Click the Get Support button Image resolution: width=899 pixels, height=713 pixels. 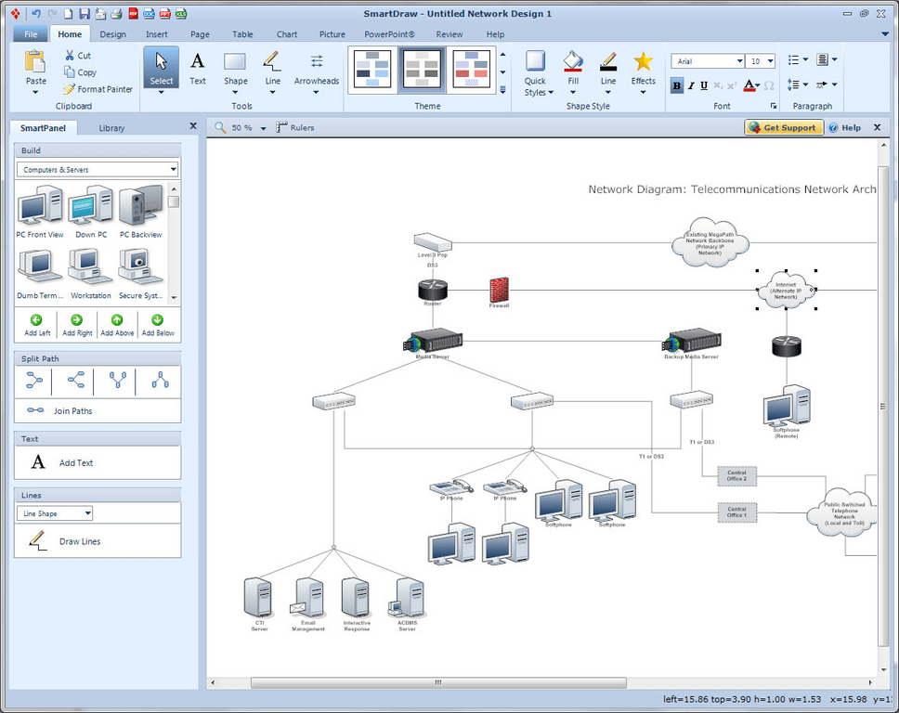tap(783, 127)
